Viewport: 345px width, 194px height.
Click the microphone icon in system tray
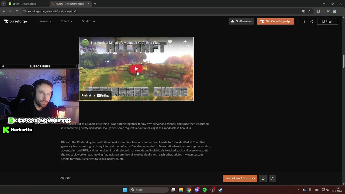click(x=310, y=190)
